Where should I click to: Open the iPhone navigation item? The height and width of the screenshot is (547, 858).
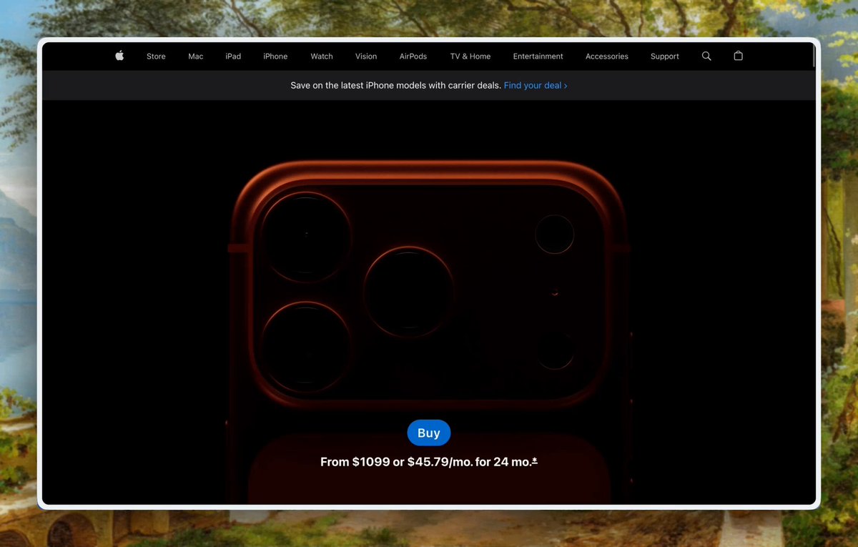coord(275,56)
